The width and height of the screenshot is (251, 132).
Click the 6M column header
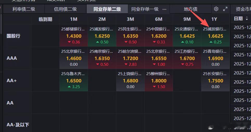tap(159, 19)
